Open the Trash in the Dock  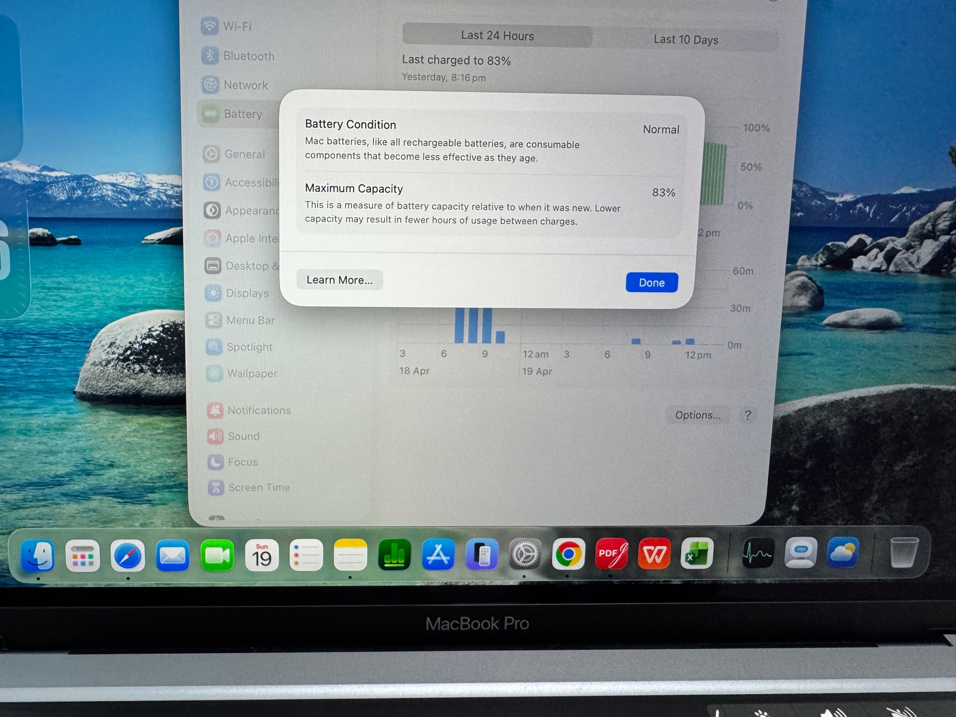point(904,552)
